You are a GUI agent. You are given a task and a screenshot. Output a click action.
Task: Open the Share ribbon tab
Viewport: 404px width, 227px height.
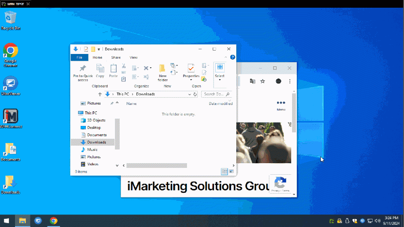click(x=116, y=57)
